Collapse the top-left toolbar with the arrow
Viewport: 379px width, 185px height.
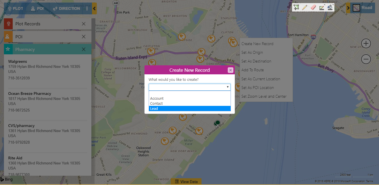coord(94,8)
